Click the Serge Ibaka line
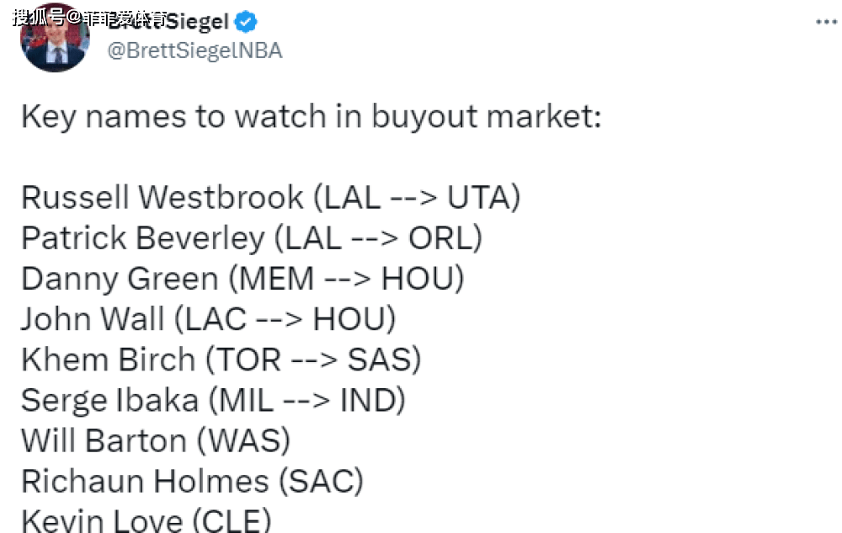Image resolution: width=842 pixels, height=533 pixels. [x=213, y=401]
